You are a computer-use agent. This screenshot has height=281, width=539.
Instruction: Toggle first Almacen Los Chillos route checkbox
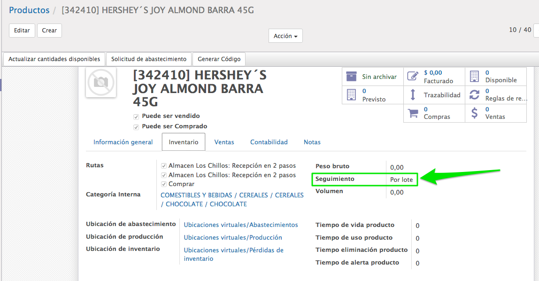pyautogui.click(x=164, y=166)
